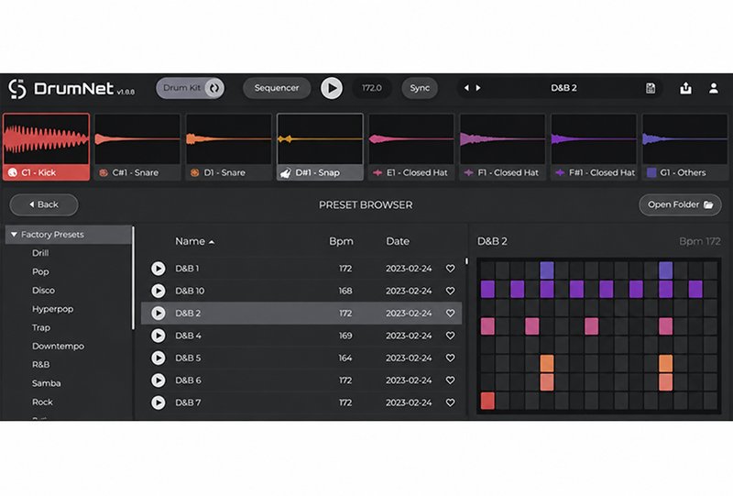Click the hat icon on F#1 pad
This screenshot has width=733, height=496.
[560, 172]
